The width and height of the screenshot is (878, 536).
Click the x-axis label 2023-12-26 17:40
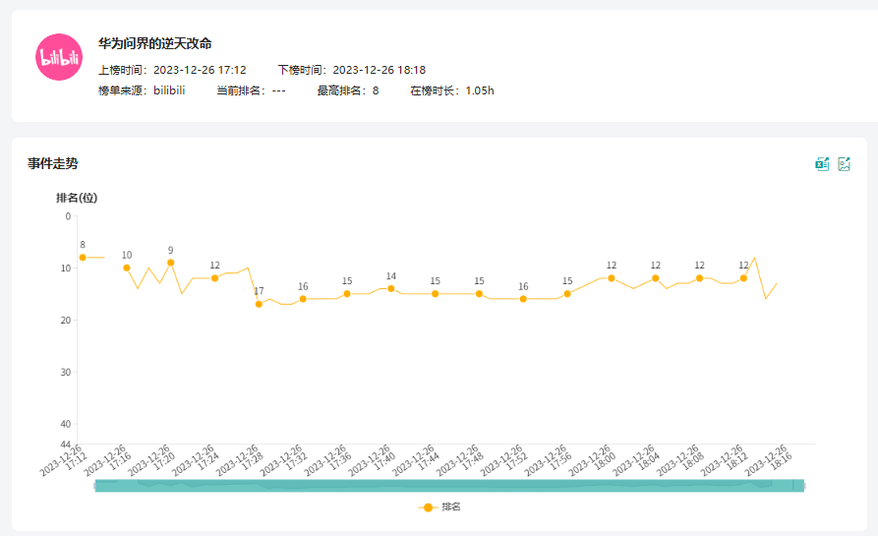click(x=373, y=461)
